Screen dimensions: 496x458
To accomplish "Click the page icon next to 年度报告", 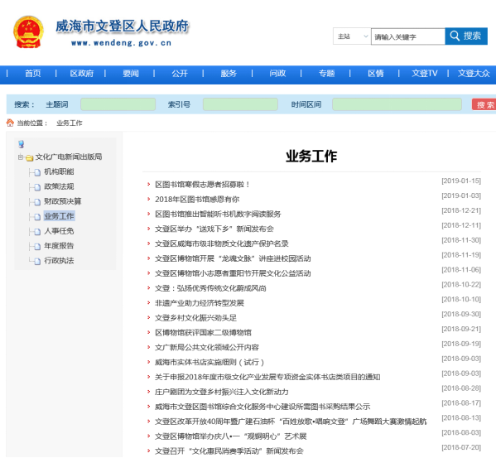I will (37, 247).
